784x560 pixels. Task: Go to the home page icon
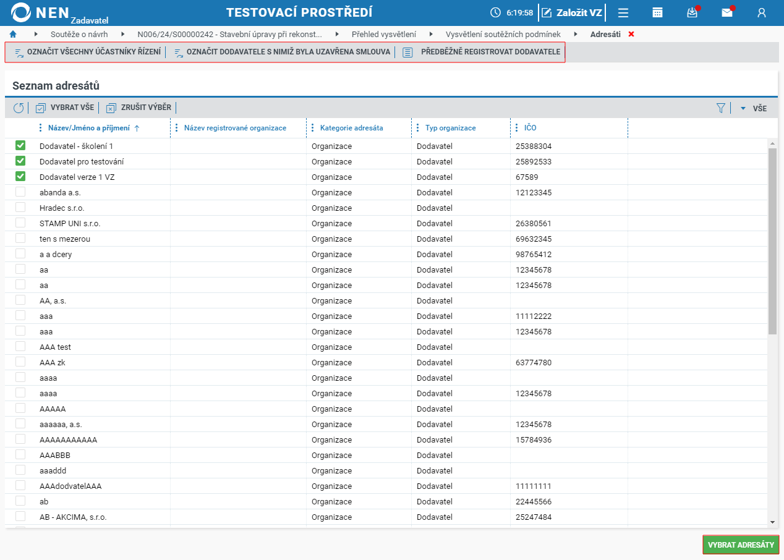point(13,34)
